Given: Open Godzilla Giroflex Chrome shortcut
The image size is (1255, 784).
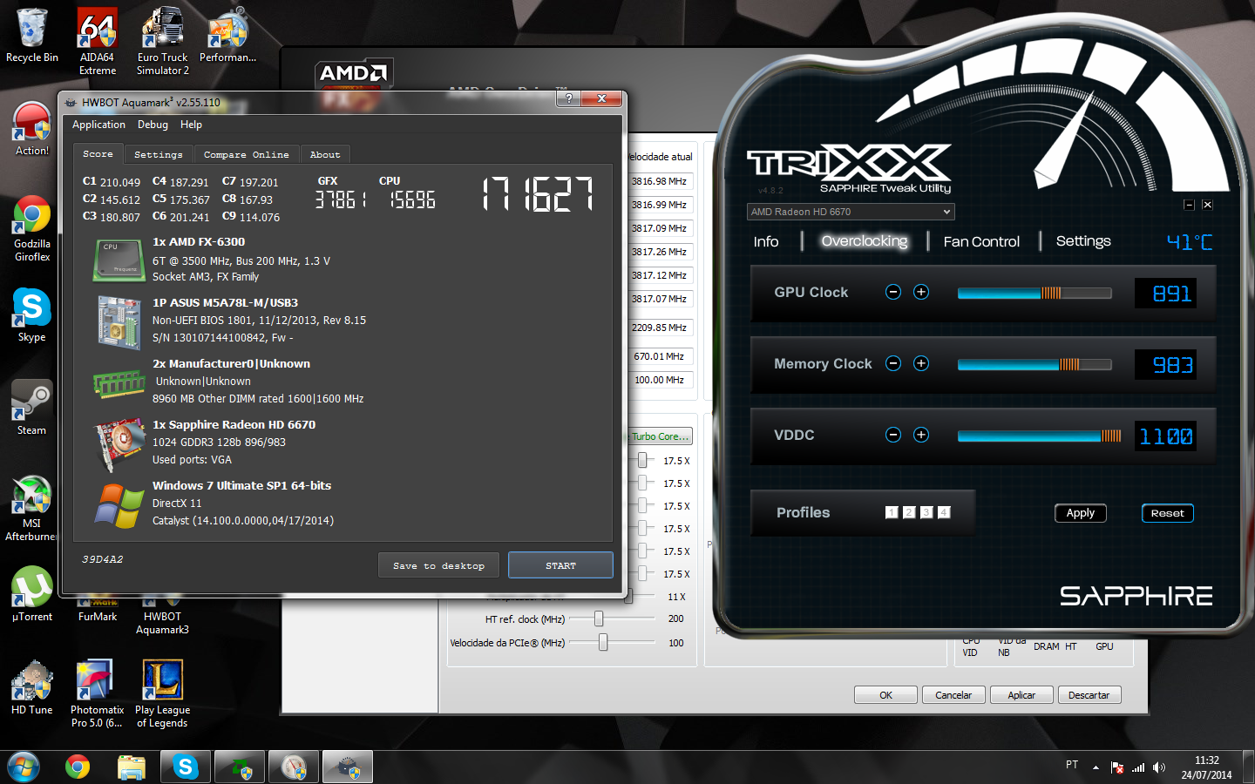Looking at the screenshot, I should 32,228.
